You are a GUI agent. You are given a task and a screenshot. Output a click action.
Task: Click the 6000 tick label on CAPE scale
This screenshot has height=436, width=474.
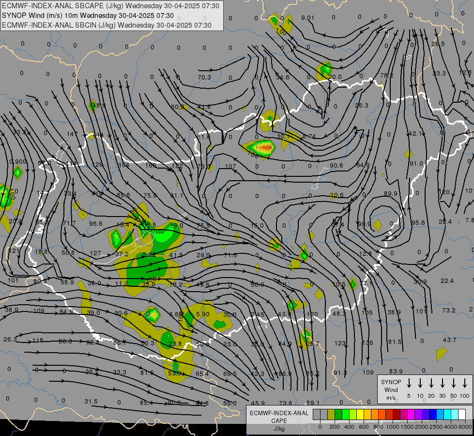(465, 427)
